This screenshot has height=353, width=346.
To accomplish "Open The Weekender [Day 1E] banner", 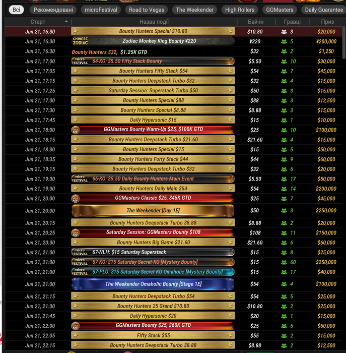I will (153, 211).
